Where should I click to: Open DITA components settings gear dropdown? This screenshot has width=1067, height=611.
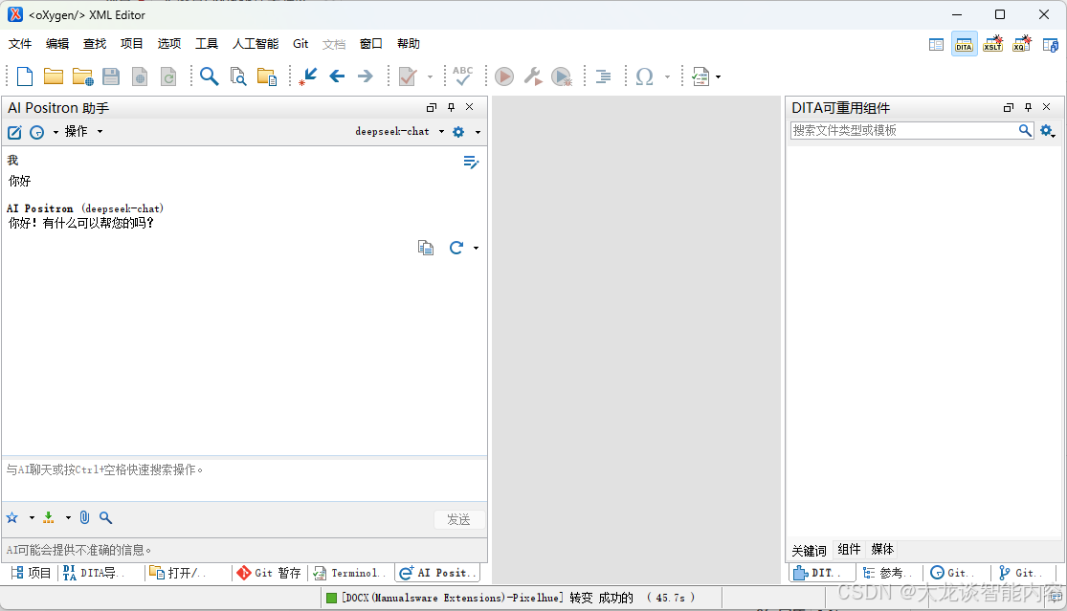[x=1047, y=130]
